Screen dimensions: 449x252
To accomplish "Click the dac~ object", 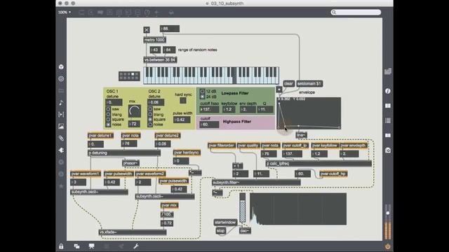I will [x=245, y=231].
